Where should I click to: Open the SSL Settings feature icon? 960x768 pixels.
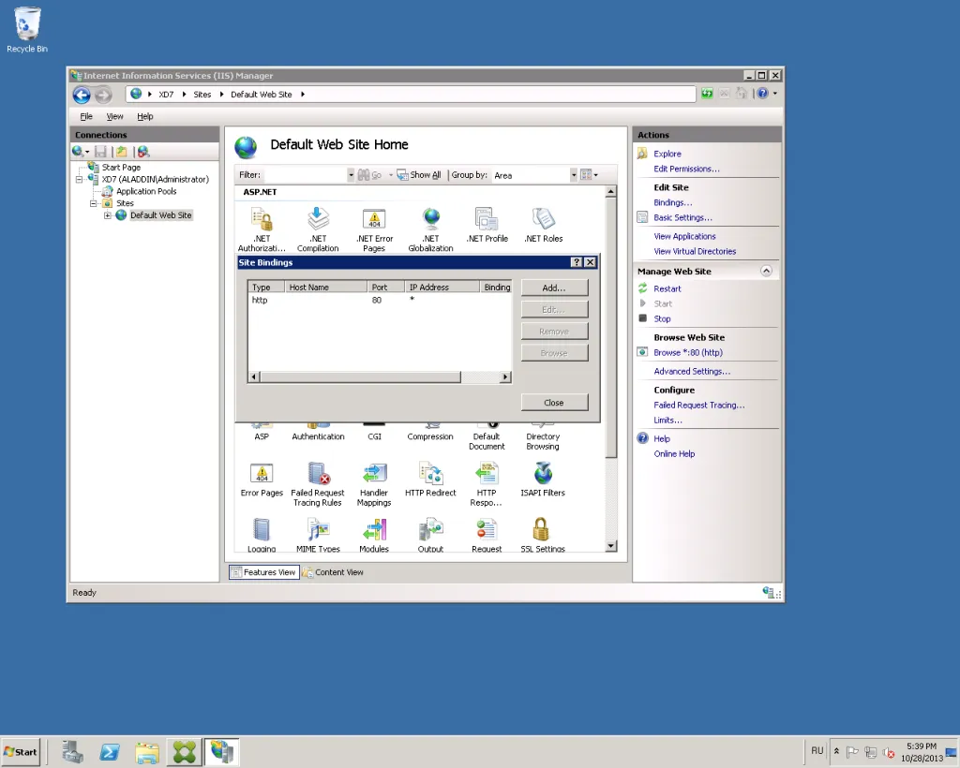click(x=543, y=535)
